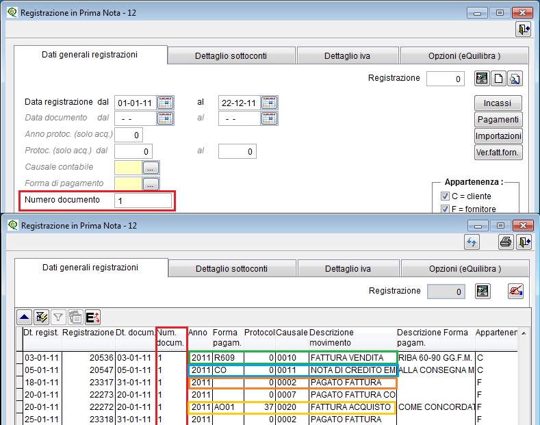Screen dimensions: 540x425
Task: Click the Importazioni button
Action: point(498,136)
